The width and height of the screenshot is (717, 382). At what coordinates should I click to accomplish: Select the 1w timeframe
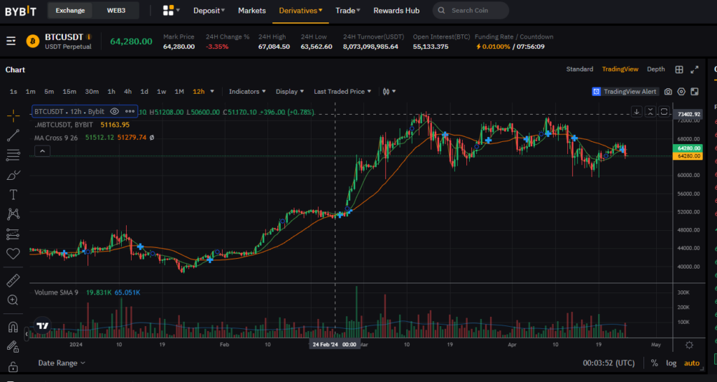coord(162,92)
